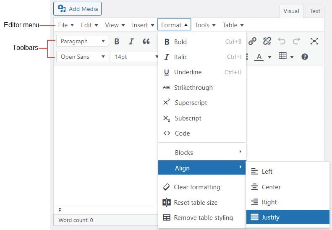
Task: Open the Open Sans font dropdown
Action: point(82,57)
